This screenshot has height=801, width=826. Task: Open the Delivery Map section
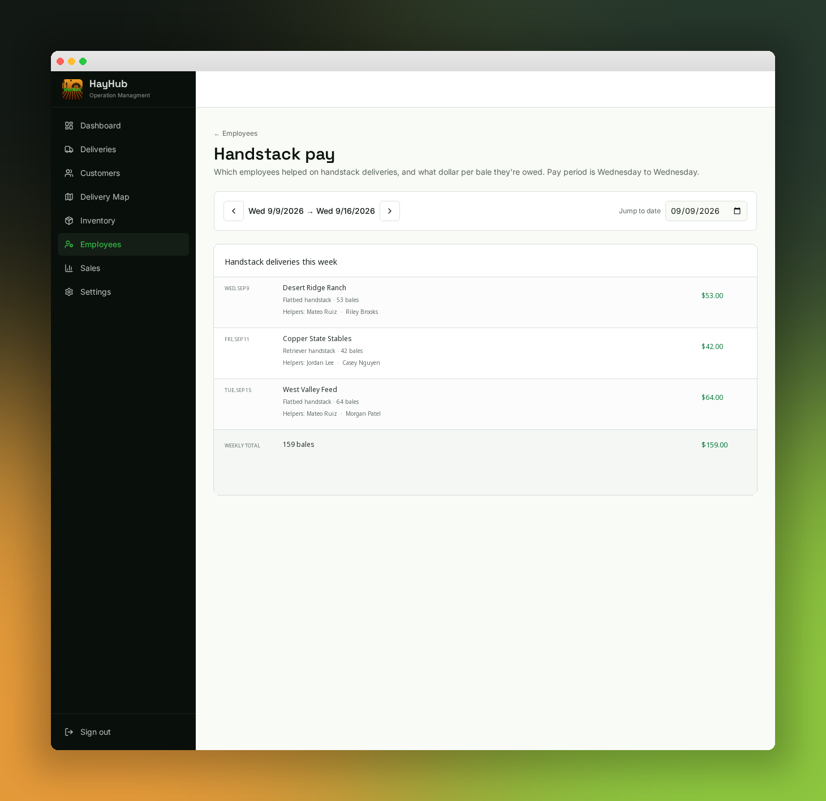click(x=123, y=197)
